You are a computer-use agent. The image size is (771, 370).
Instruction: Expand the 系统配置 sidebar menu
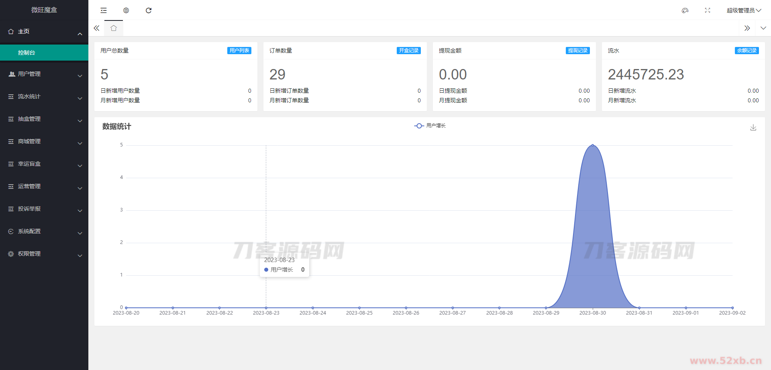(44, 232)
